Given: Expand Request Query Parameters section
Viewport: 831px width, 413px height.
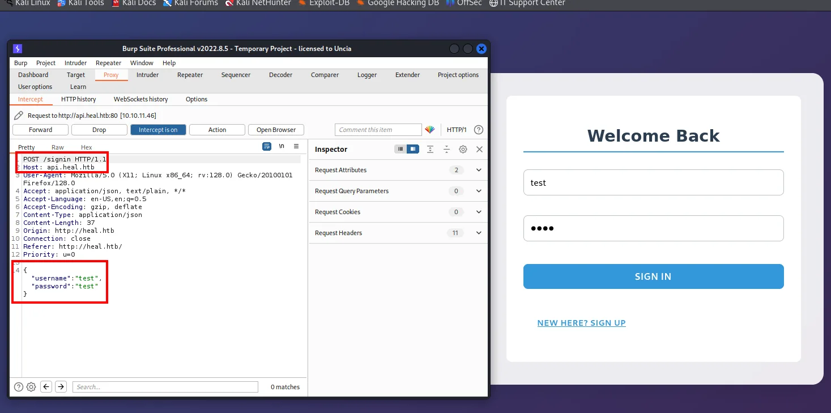Looking at the screenshot, I should tap(398, 191).
